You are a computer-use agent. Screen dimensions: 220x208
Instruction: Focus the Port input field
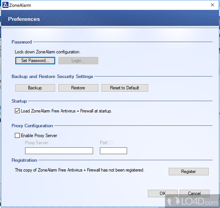click(113, 151)
